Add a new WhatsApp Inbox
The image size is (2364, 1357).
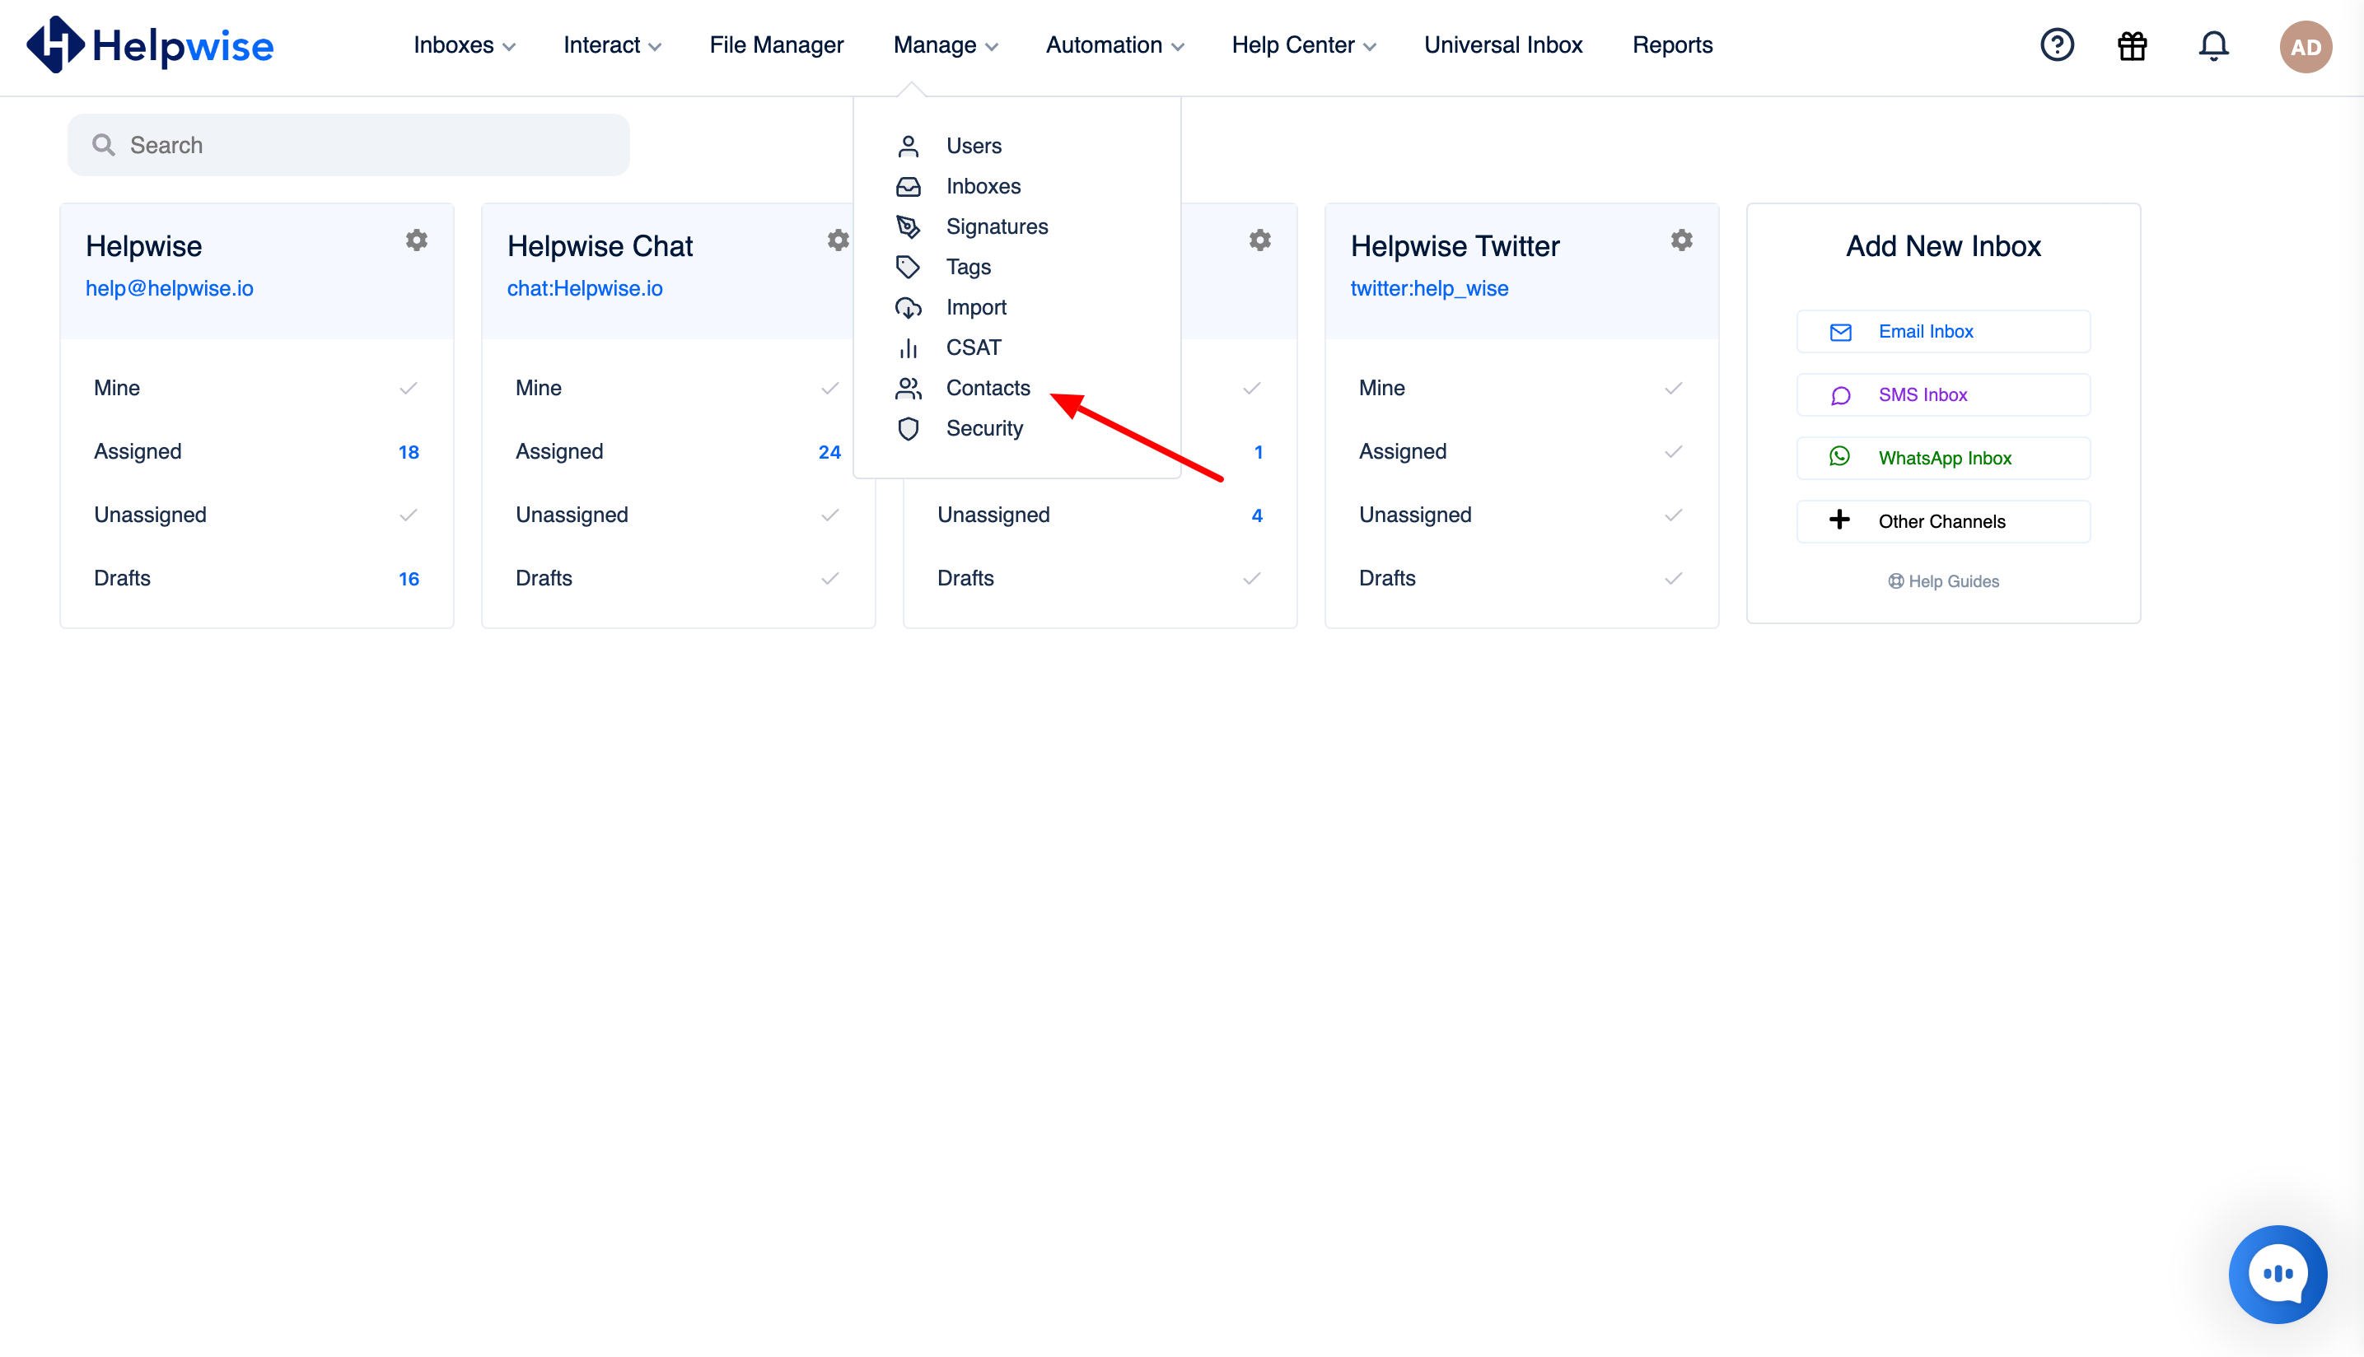click(x=1944, y=459)
